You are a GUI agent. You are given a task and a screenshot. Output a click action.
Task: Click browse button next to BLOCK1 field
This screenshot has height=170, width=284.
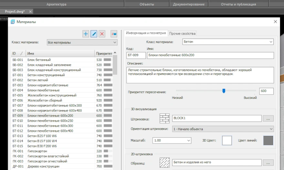[x=268, y=118]
